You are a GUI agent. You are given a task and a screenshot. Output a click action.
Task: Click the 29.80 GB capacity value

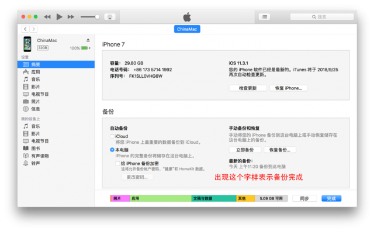(x=134, y=63)
